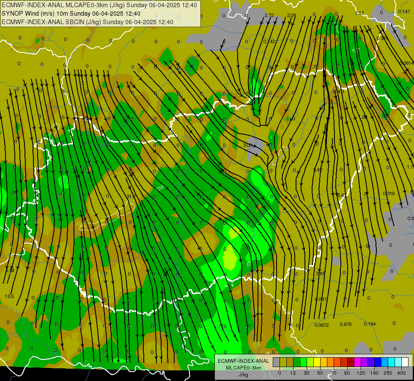Select the magenta legend swatch

tap(358, 362)
